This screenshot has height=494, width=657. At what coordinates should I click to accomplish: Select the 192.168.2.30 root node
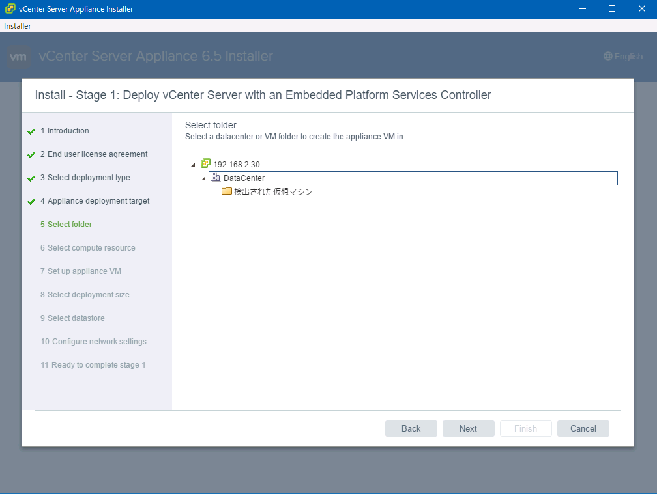pyautogui.click(x=237, y=165)
